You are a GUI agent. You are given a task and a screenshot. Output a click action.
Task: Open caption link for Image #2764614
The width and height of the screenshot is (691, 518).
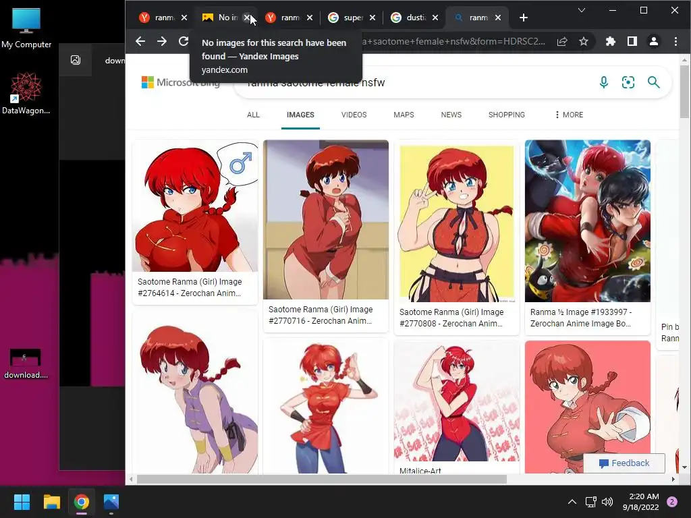pyautogui.click(x=190, y=287)
